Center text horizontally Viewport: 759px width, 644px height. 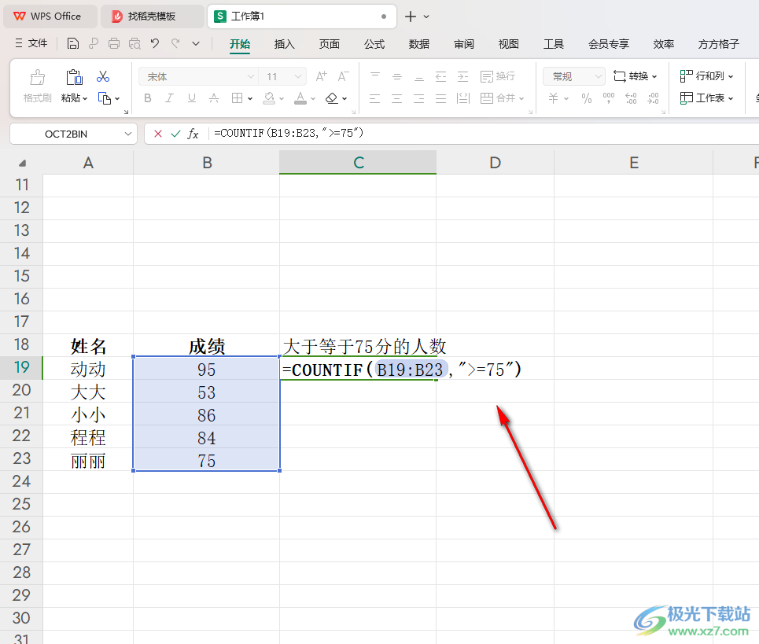tap(397, 99)
